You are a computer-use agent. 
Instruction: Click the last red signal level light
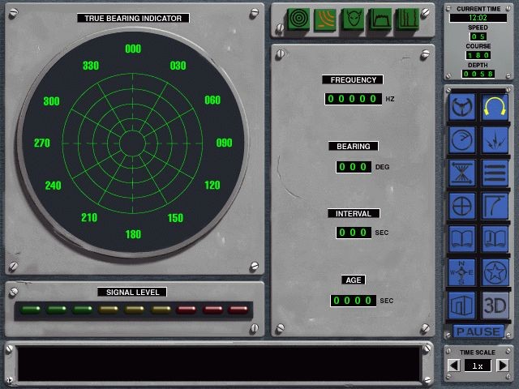click(238, 310)
